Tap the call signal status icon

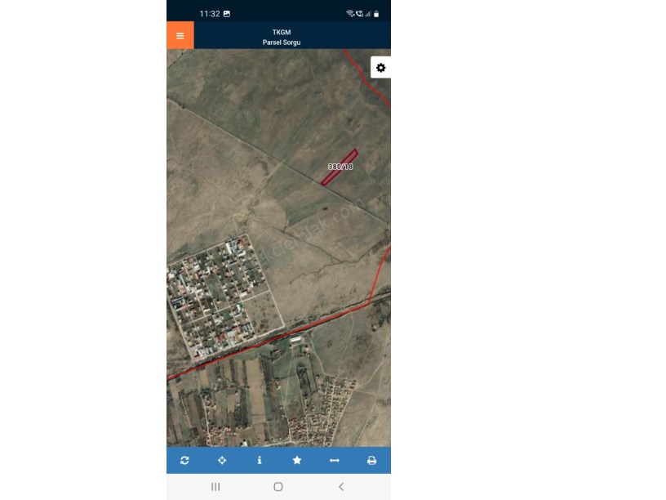360,14
